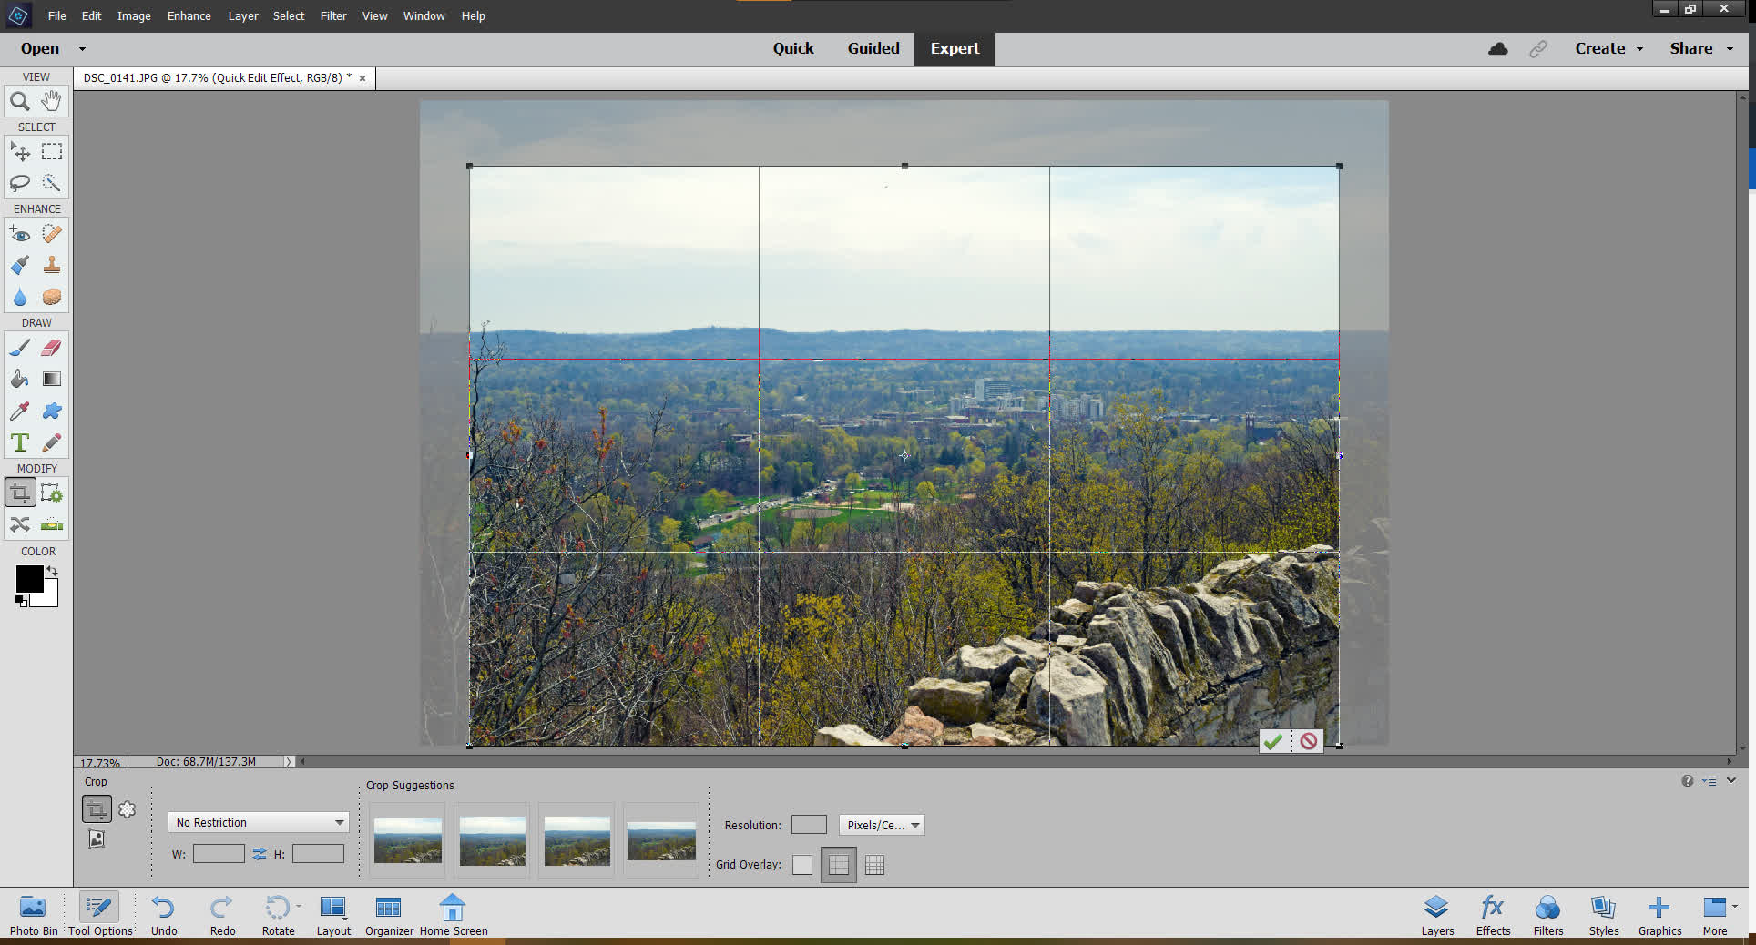The height and width of the screenshot is (945, 1756).
Task: Open the Organizer
Action: coord(389,914)
